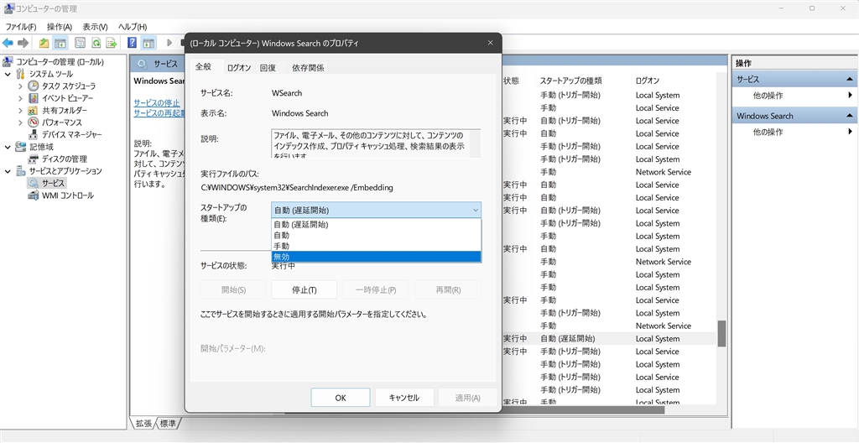Switch to the 標準 tab at the bottom
The width and height of the screenshot is (859, 443).
169,423
